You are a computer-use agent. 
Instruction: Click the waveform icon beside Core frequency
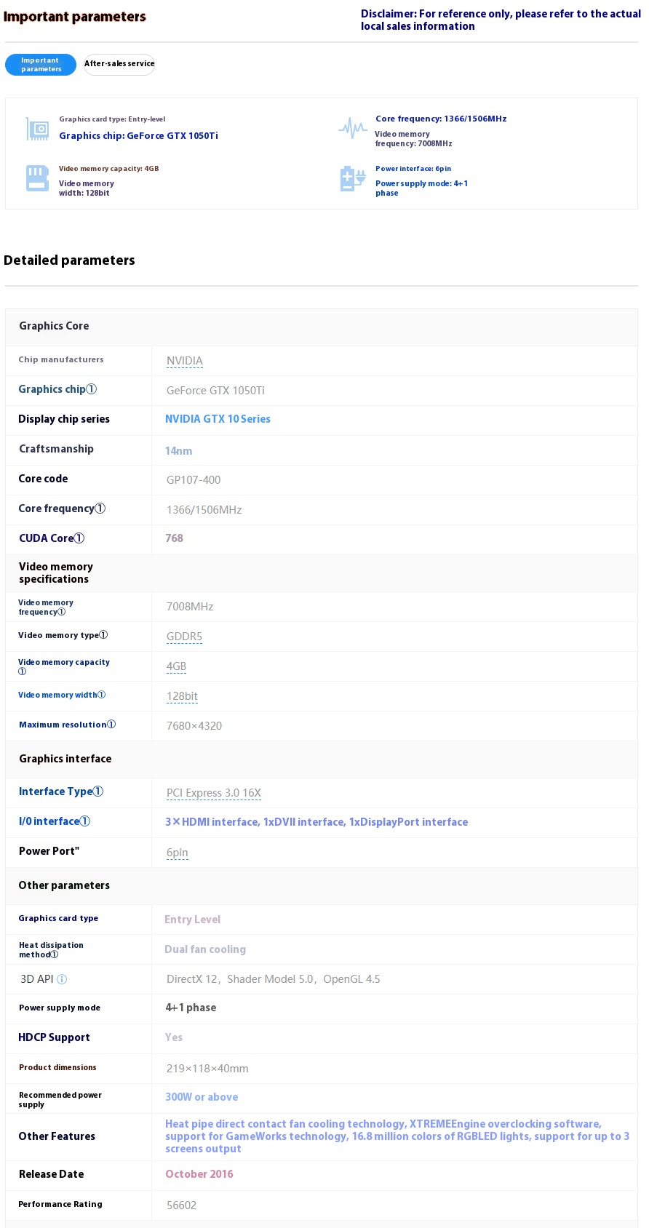tap(353, 128)
